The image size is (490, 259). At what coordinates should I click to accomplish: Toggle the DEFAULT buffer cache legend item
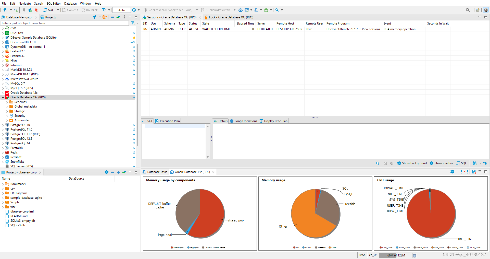[x=213, y=248]
